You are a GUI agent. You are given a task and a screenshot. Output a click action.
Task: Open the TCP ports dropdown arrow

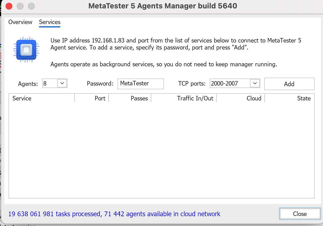coord(255,83)
